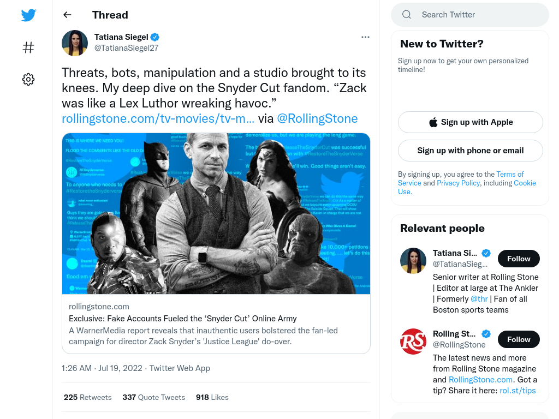Image resolution: width=559 pixels, height=419 pixels.
Task: Open the rollingstone.com tv-movies link
Action: pos(158,118)
